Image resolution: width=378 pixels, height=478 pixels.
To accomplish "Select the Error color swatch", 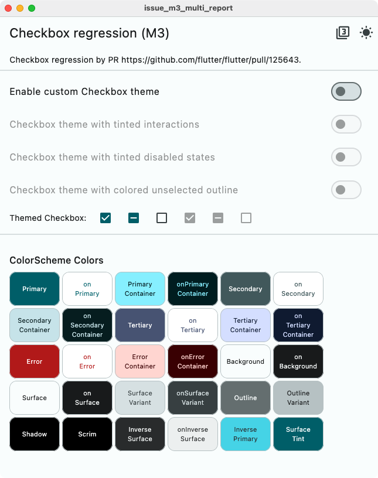I will 34,361.
